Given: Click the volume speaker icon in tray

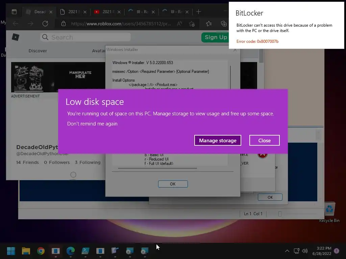Looking at the screenshot, I should coord(305,251).
